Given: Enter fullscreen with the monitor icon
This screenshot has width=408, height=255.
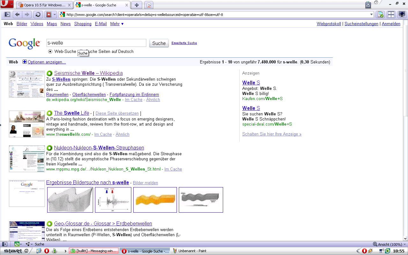Looking at the screenshot, I should 402,15.
